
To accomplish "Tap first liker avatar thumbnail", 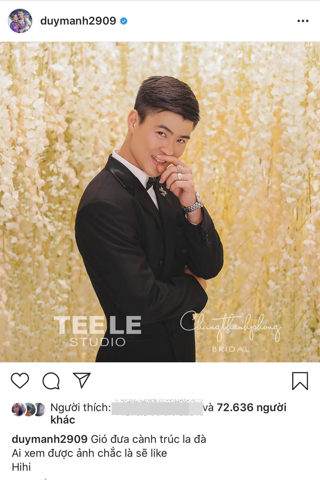I will click(x=18, y=409).
